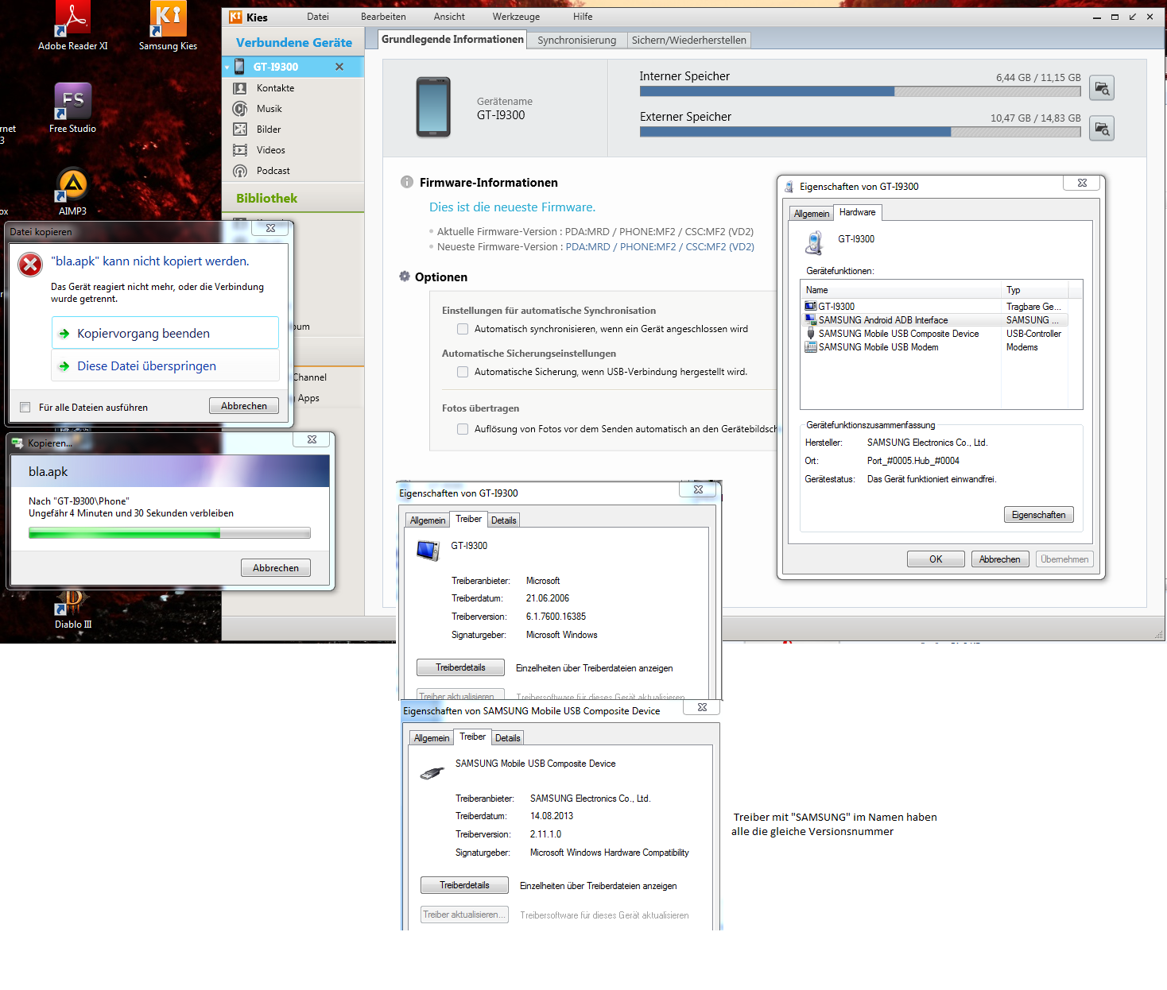Open Musik section in Kies sidebar
1167x990 pixels.
click(x=269, y=109)
